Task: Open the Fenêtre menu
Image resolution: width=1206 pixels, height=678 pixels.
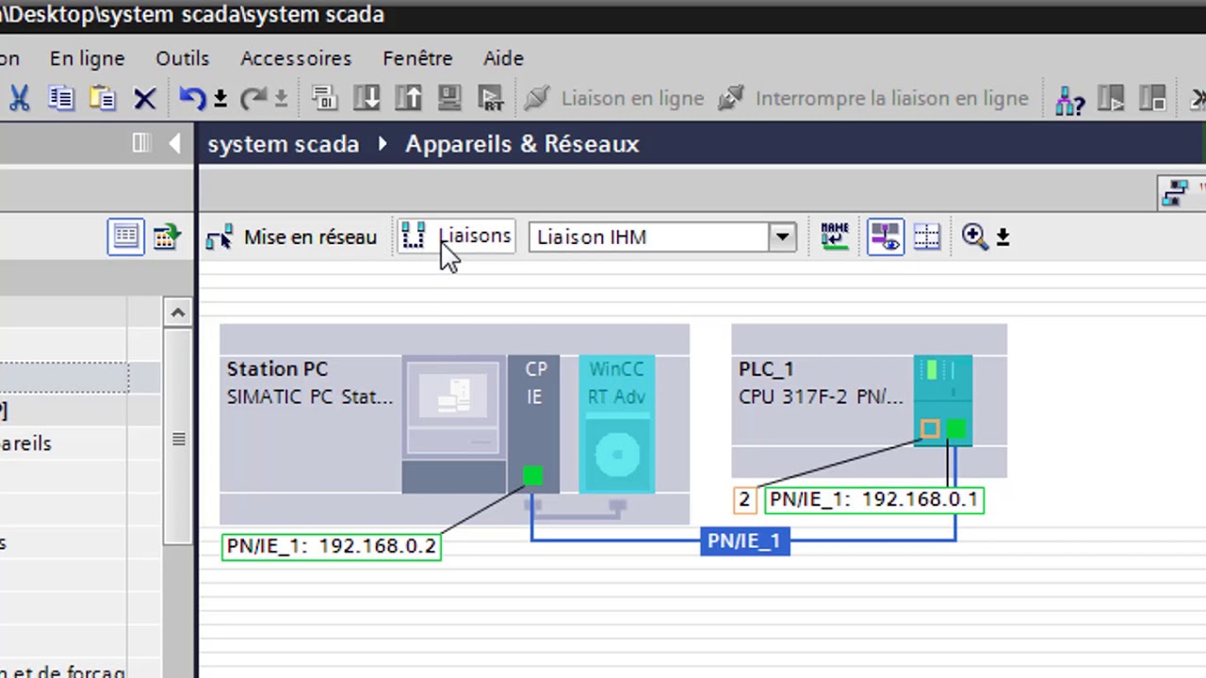Action: click(417, 58)
